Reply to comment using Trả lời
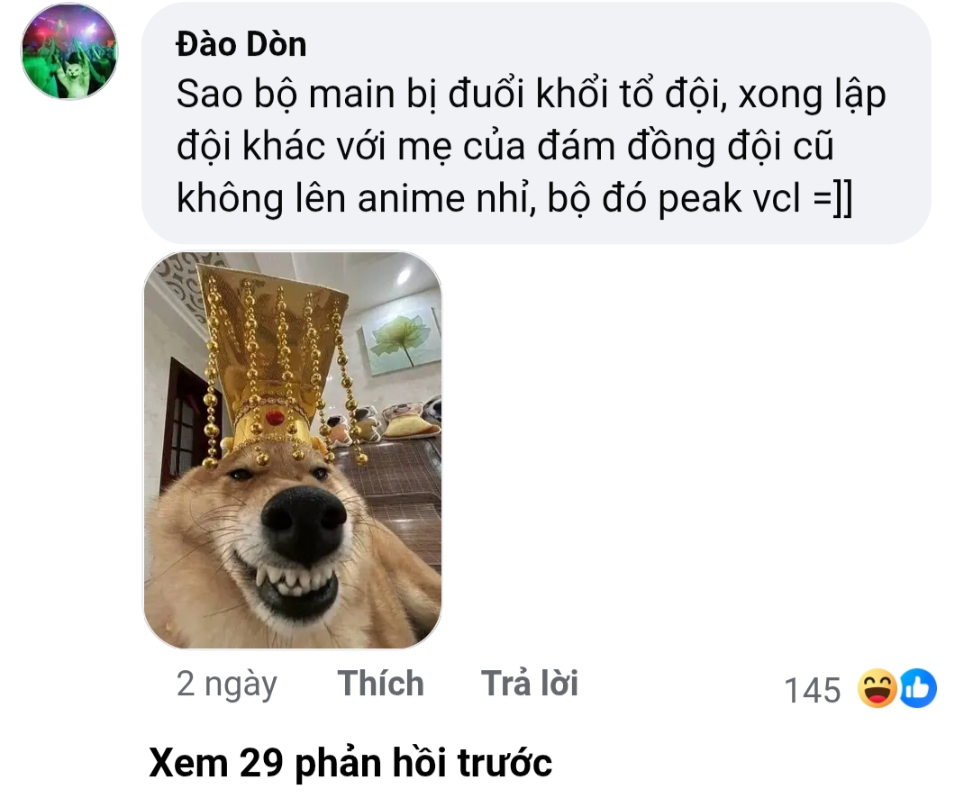The height and width of the screenshot is (807, 973). pyautogui.click(x=530, y=684)
